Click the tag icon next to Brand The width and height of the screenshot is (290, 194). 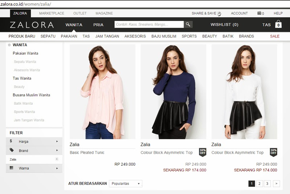(12, 150)
